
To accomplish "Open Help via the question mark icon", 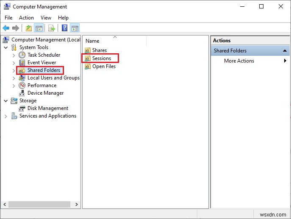I will pos(64,28).
